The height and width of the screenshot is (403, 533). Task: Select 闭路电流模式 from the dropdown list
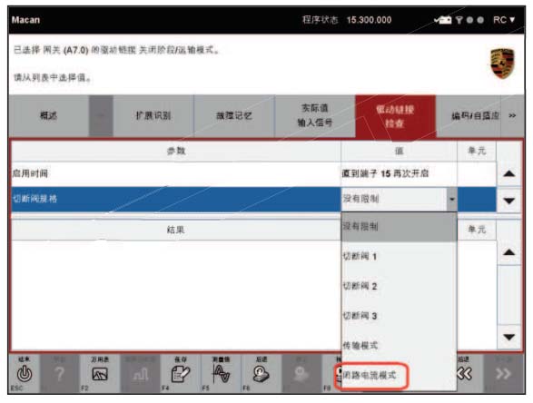[370, 375]
